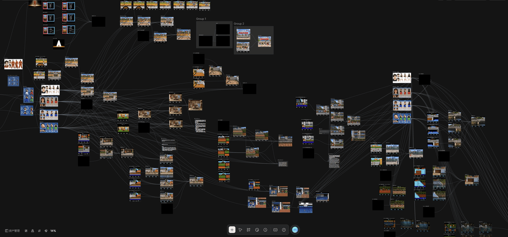
Task: Open the blue AI assistant orb
Action: point(295,230)
